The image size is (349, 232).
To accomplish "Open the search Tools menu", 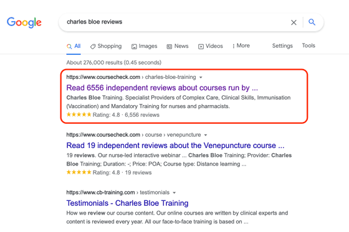I will 308,45.
